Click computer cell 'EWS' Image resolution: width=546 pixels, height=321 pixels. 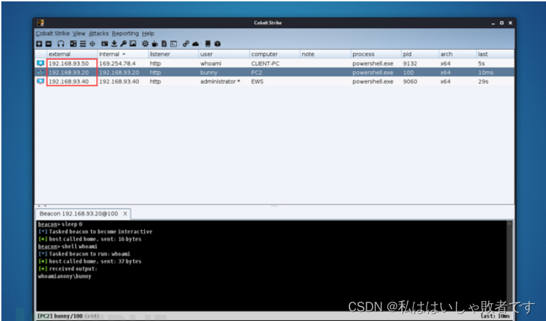tap(257, 81)
